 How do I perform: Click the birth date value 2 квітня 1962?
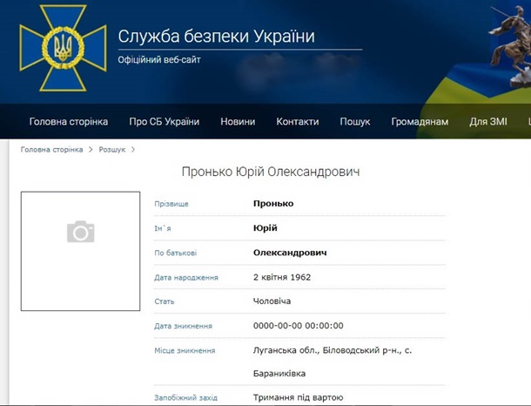point(282,277)
